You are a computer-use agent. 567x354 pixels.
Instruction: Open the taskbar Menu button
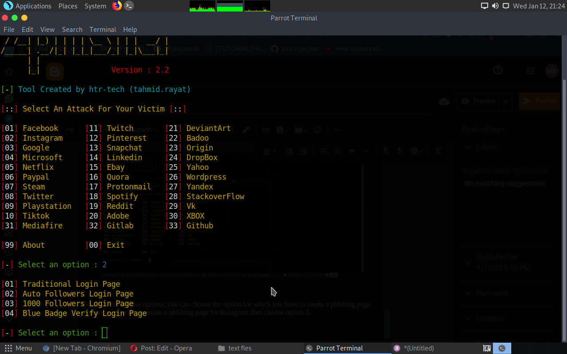(18, 348)
